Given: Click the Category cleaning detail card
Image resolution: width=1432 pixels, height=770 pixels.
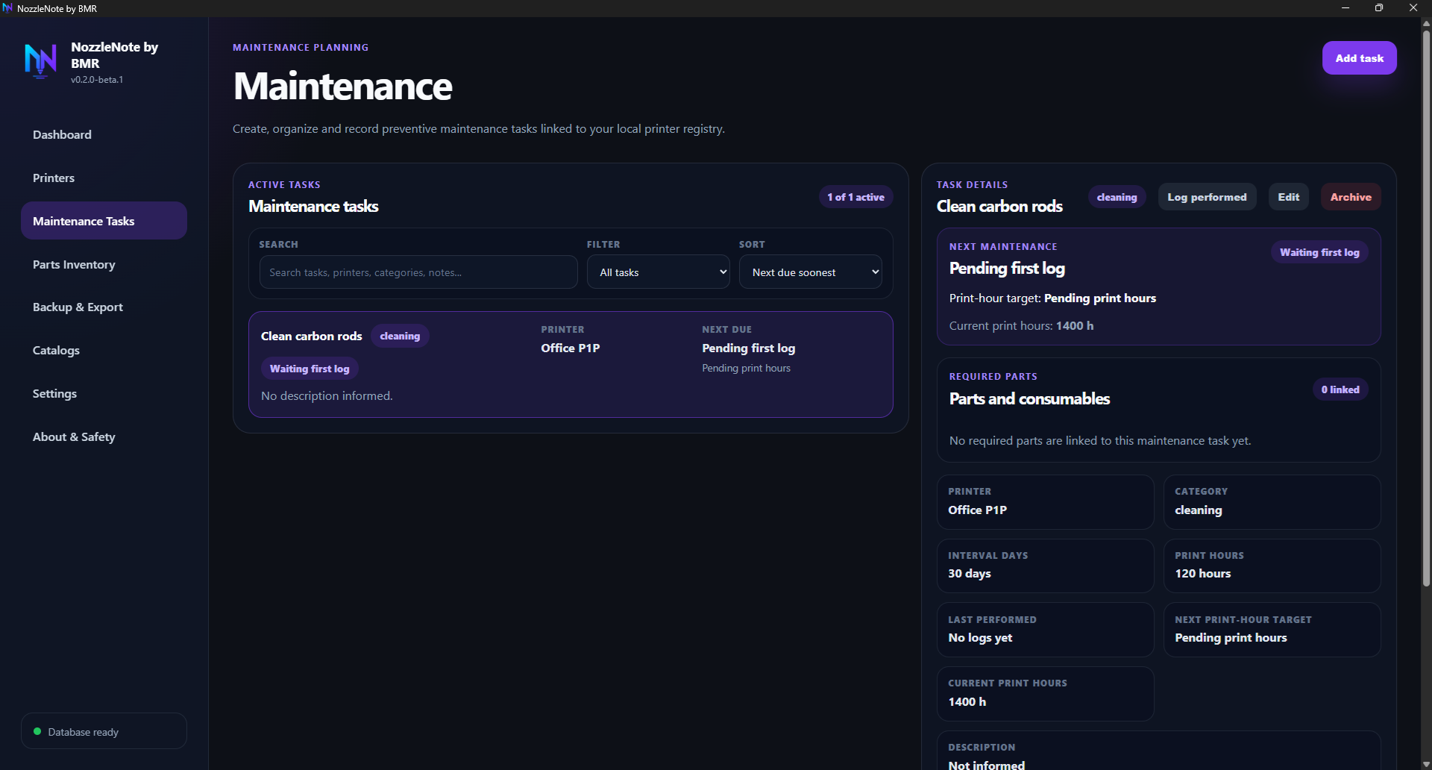Looking at the screenshot, I should coord(1272,502).
